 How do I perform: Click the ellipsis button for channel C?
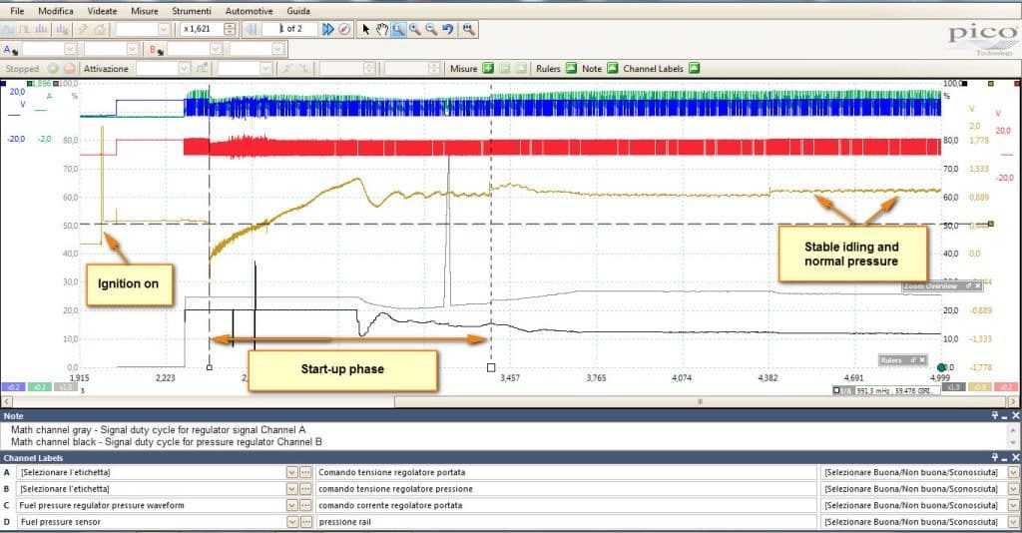point(305,505)
